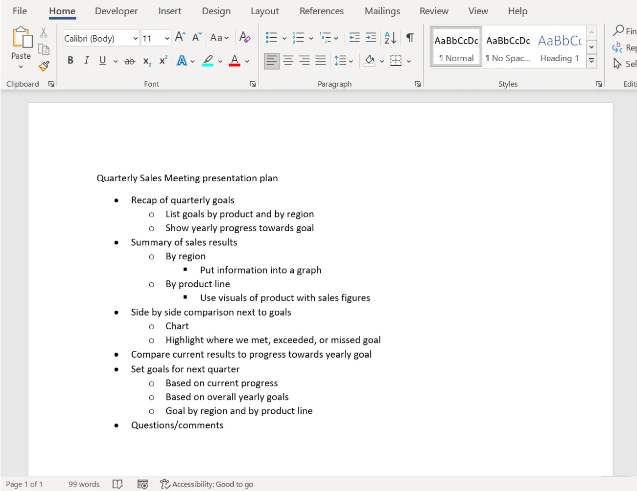Toggle italic formatting

coord(87,60)
